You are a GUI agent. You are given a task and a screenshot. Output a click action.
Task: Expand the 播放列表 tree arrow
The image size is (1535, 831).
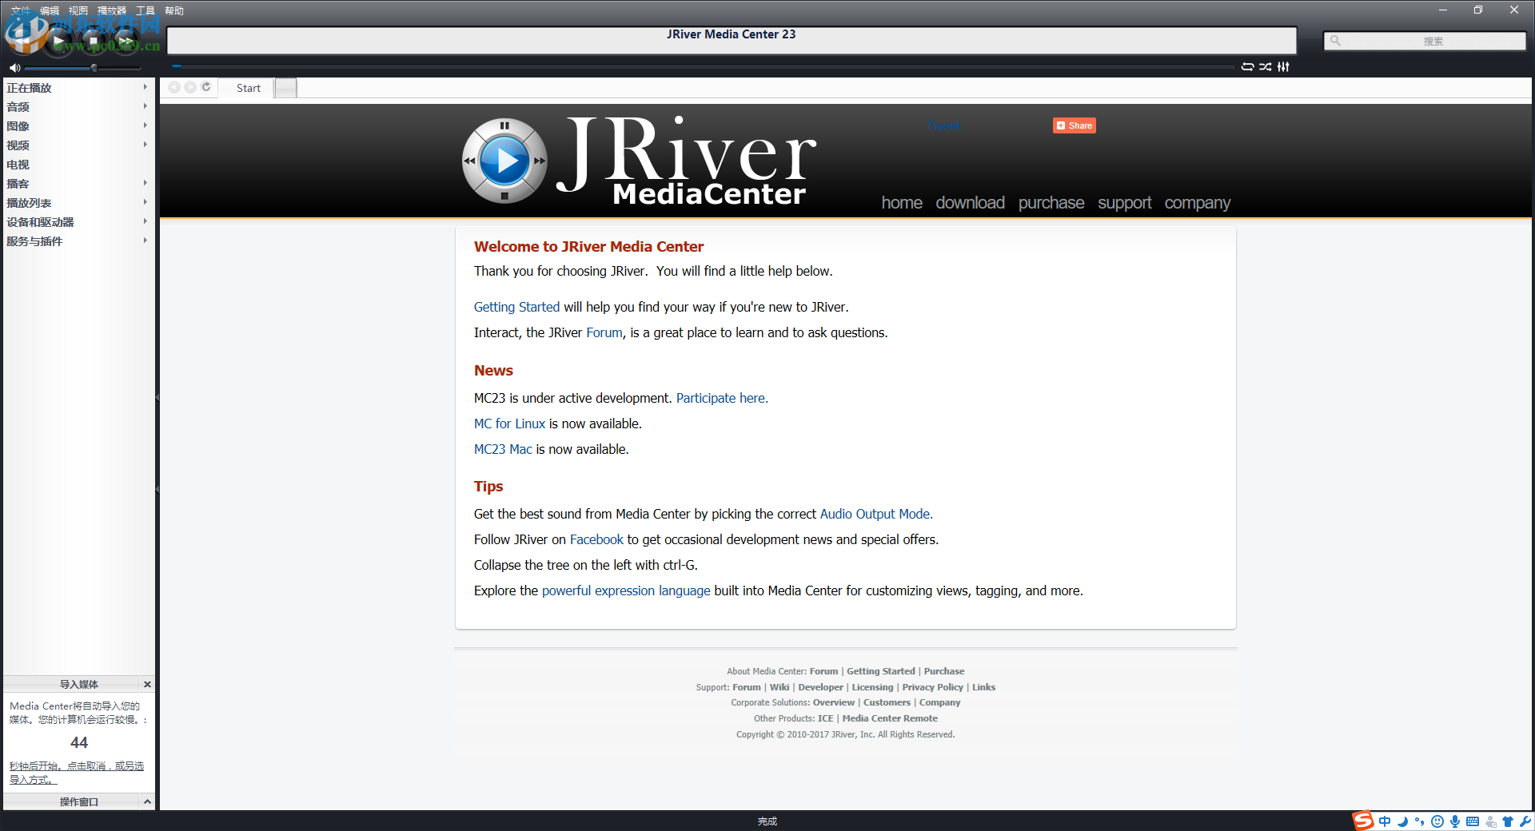click(x=145, y=202)
